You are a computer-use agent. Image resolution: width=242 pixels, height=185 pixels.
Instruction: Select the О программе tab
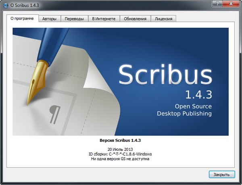click(x=22, y=19)
